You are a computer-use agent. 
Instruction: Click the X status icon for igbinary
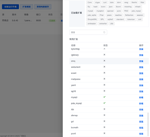point(104,55)
